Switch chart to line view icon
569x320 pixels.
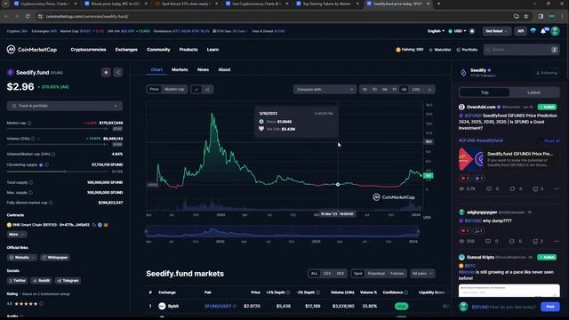[196, 89]
